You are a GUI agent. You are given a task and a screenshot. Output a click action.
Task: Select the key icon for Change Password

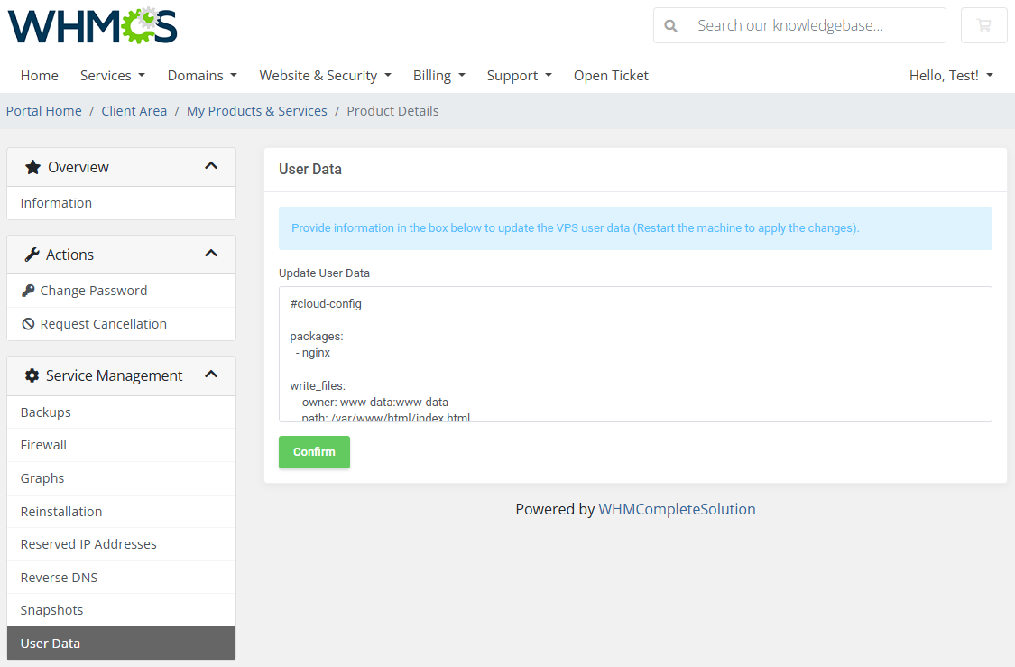tap(30, 290)
